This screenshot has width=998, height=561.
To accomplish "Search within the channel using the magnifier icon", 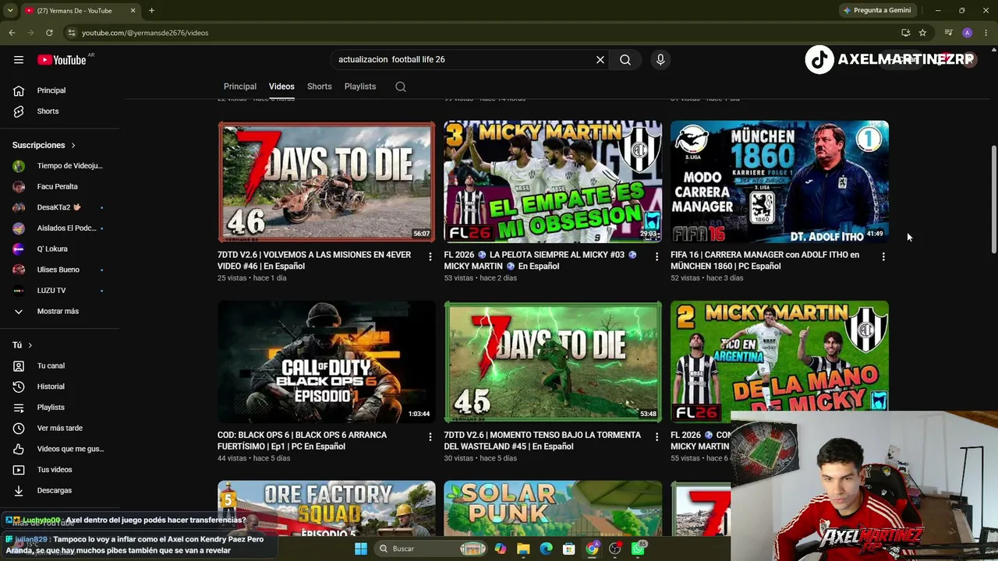I will (401, 86).
